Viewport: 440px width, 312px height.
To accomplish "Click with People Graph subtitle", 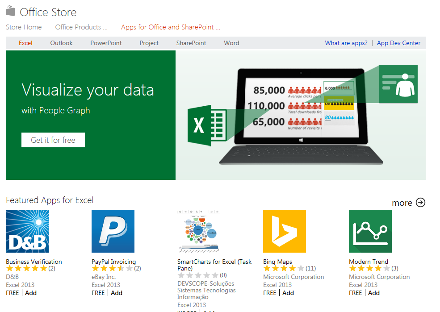I will click(56, 110).
